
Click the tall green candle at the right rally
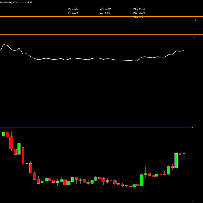pyautogui.click(x=176, y=161)
